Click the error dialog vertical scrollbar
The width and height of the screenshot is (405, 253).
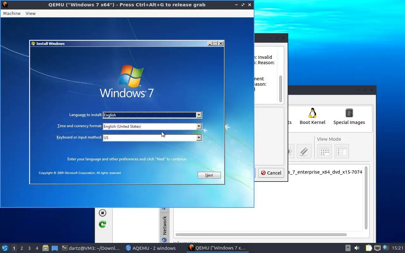[x=281, y=89]
